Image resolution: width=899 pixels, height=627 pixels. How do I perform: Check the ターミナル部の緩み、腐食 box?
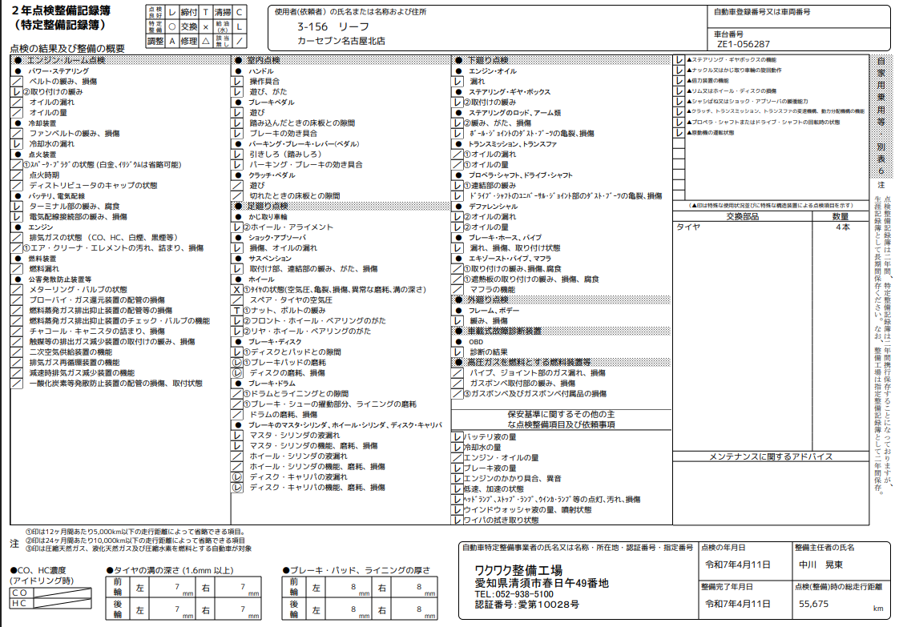click(x=17, y=207)
